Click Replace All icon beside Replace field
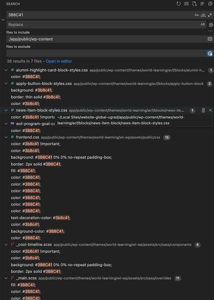 pyautogui.click(x=211, y=25)
